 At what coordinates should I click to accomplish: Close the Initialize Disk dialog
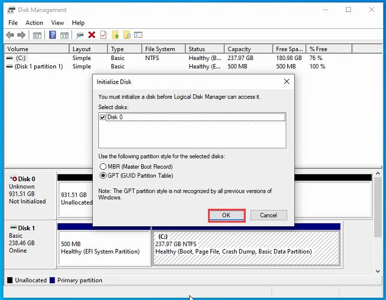click(x=287, y=82)
